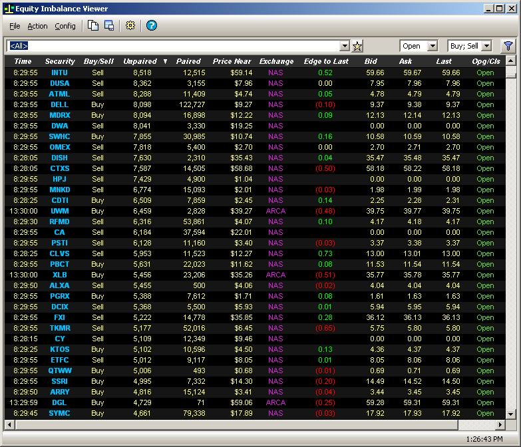Click the <All> symbol input field
The height and width of the screenshot is (447, 521).
click(x=173, y=46)
